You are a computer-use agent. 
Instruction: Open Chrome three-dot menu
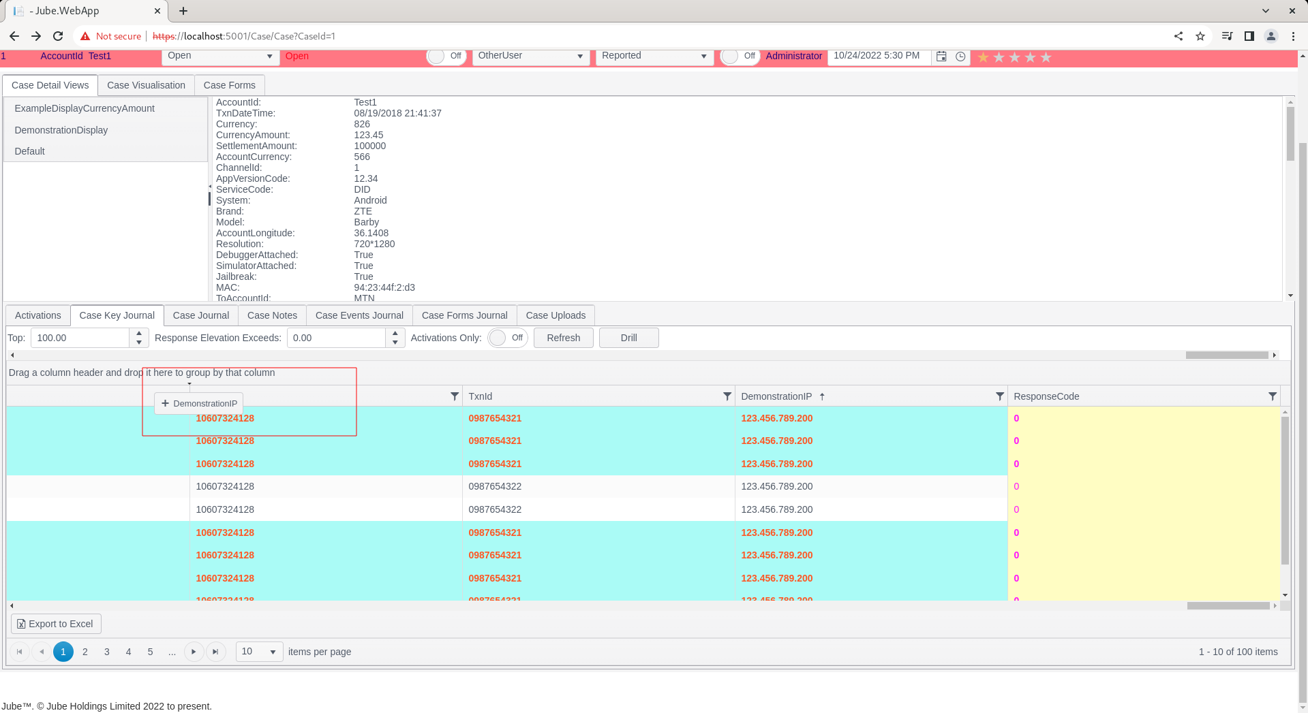1293,36
